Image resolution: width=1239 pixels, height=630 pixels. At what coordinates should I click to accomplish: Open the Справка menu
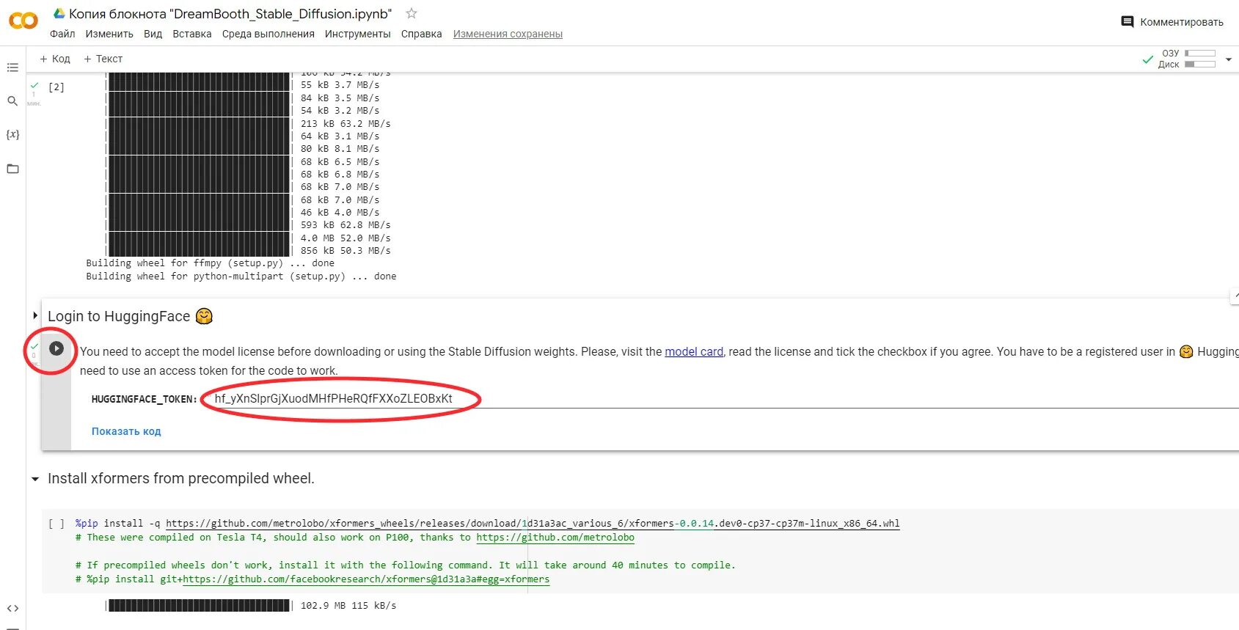421,34
